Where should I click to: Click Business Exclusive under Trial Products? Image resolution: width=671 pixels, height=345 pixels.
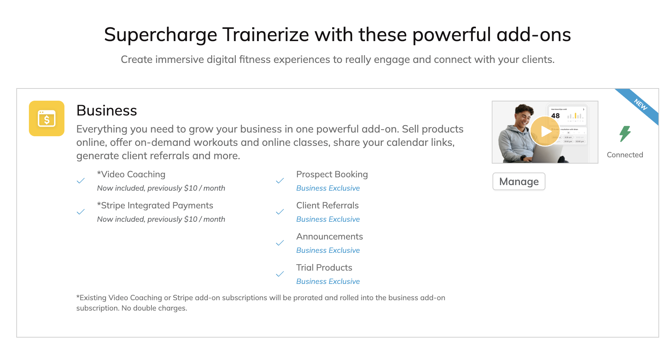[328, 281]
